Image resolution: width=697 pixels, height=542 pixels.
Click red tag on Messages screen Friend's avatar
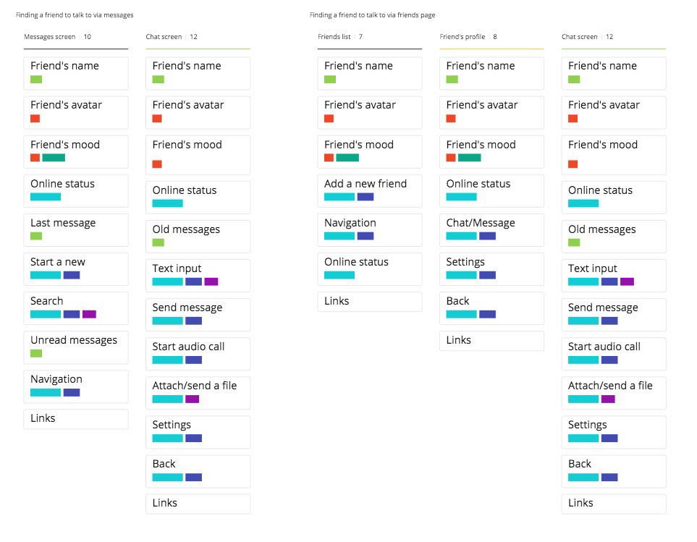[x=35, y=119]
